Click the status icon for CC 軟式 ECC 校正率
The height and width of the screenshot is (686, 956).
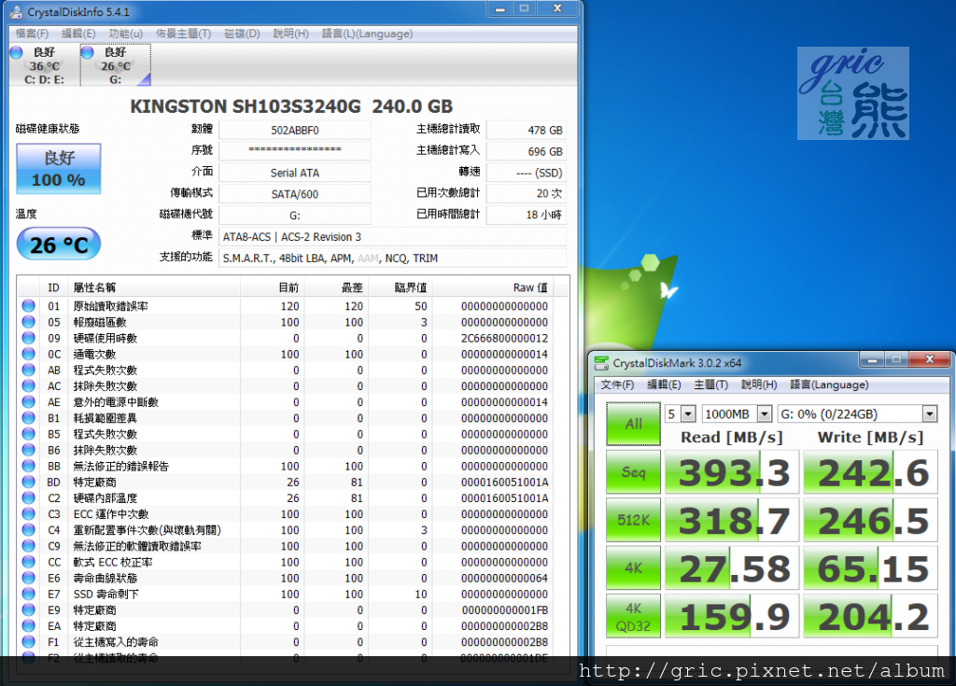click(28, 562)
